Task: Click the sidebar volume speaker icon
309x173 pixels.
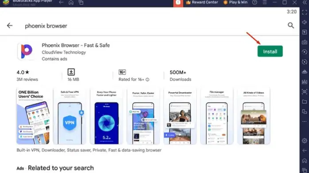Action: (x=305, y=22)
